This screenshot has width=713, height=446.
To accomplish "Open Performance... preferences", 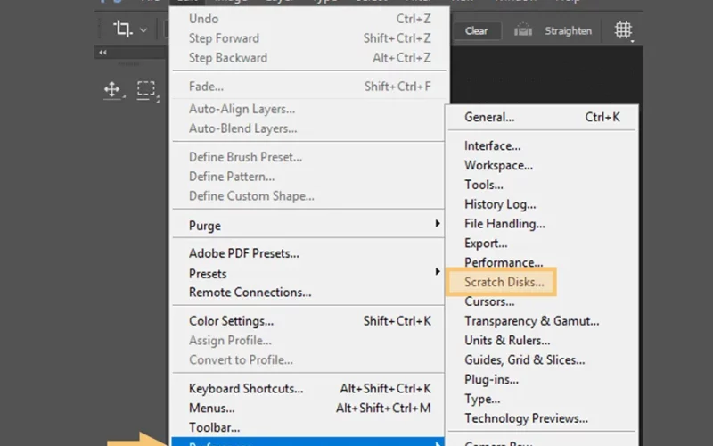I will click(x=542, y=262).
